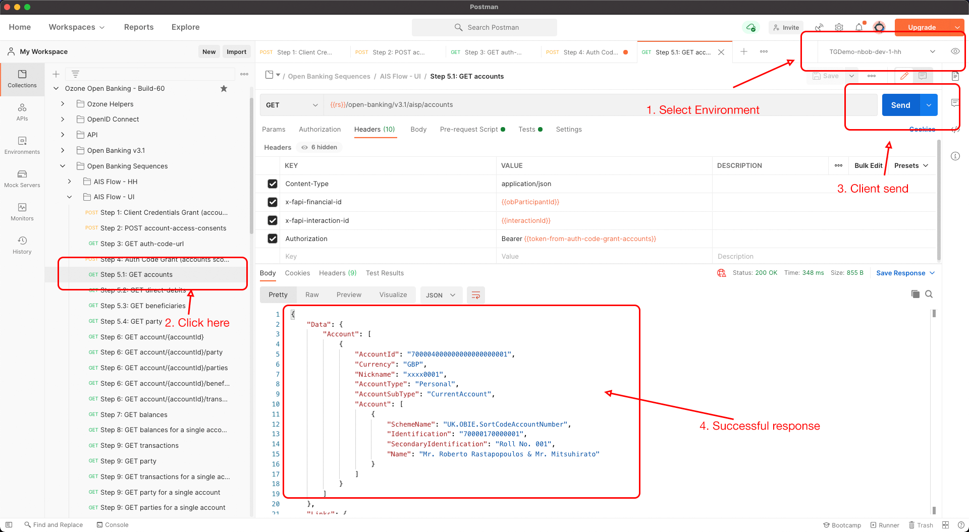This screenshot has width=969, height=532.
Task: Select the Raw response view tab
Action: (x=312, y=295)
